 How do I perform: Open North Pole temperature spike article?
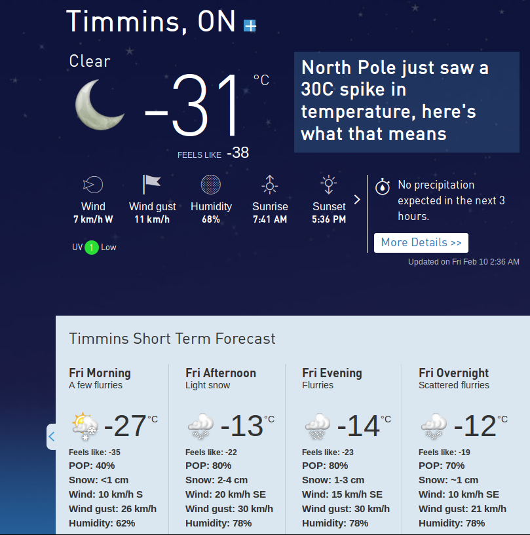(x=393, y=101)
